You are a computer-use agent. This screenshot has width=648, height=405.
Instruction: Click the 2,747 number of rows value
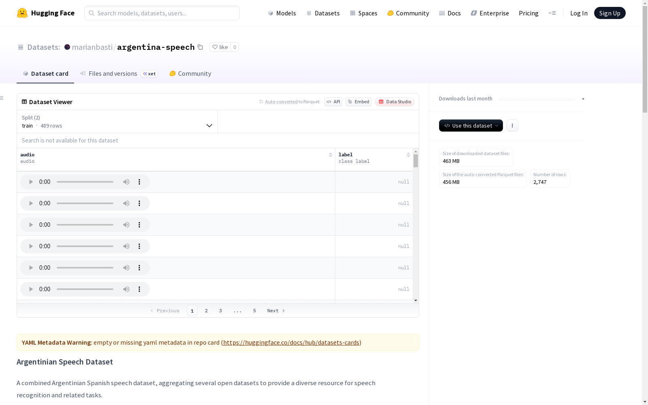(540, 182)
